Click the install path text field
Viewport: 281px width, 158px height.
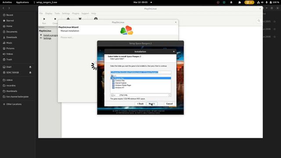click(x=140, y=72)
